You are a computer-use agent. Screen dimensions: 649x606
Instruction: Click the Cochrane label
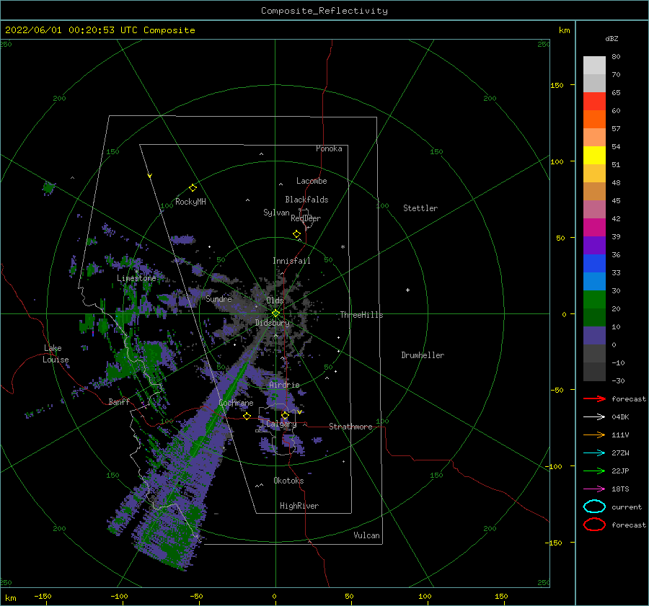tap(236, 403)
